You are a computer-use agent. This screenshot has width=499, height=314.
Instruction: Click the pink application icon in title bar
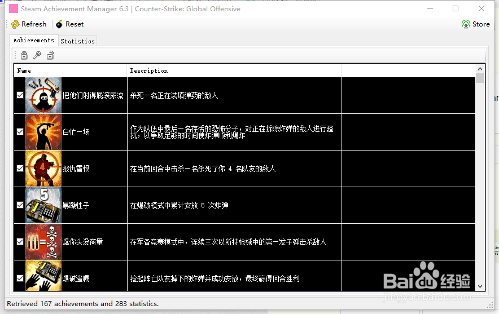coord(14,8)
